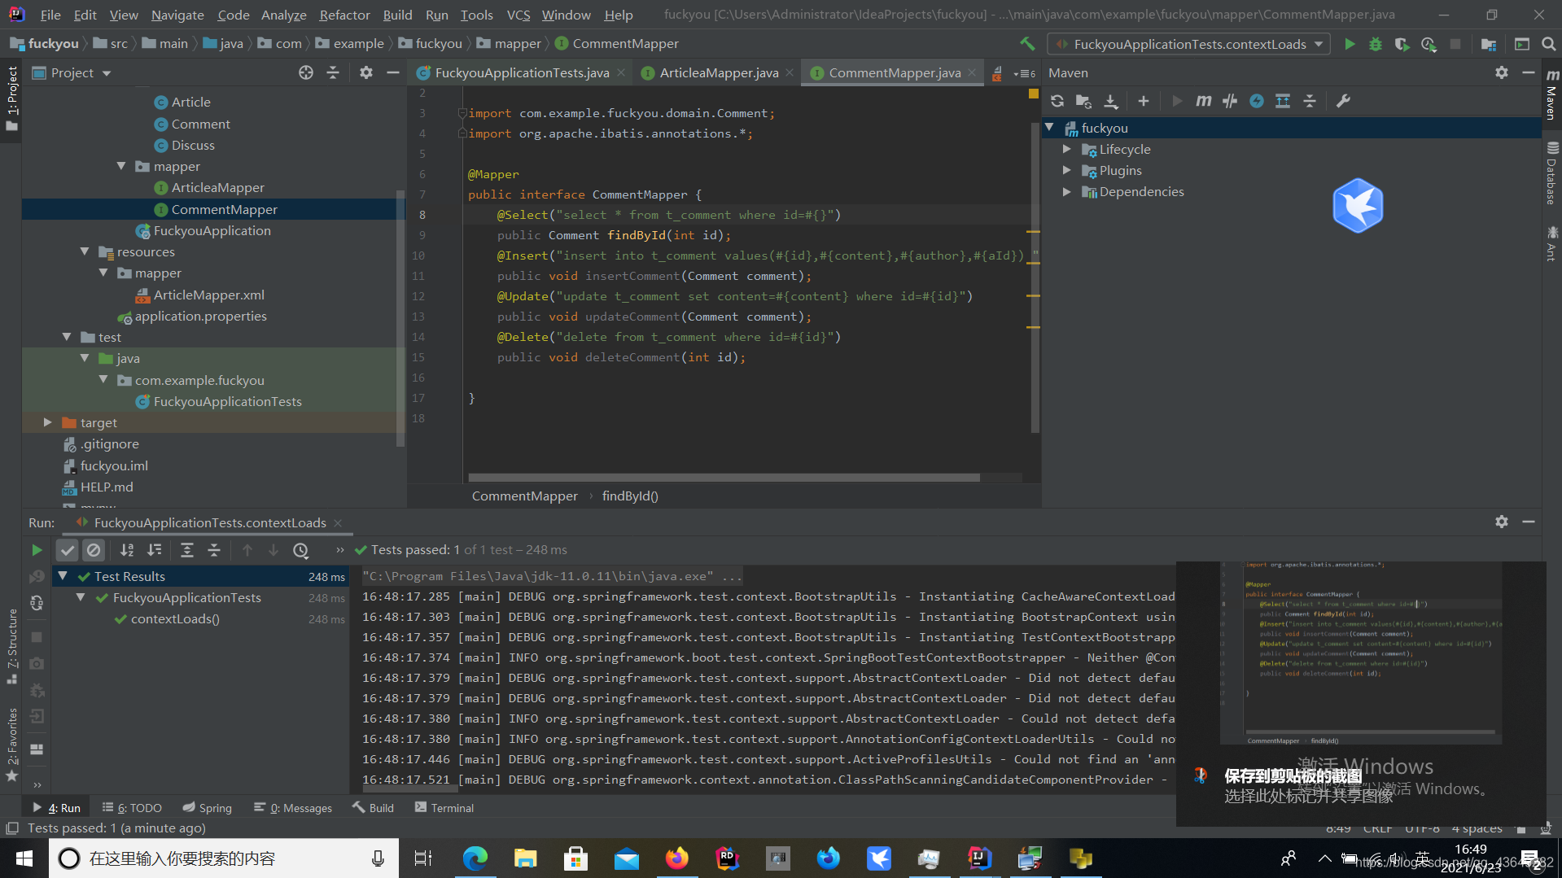
Task: Rerun tests with green arrow in Run panel
Action: (x=37, y=550)
